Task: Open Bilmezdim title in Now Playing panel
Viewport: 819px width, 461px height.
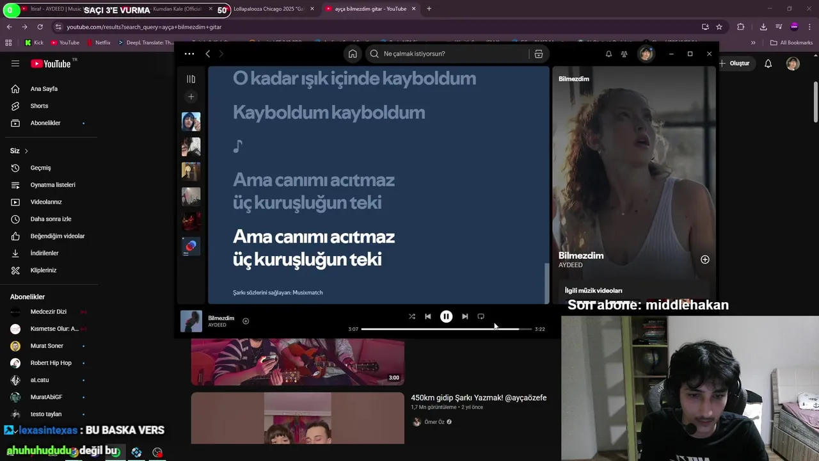Action: coord(581,255)
